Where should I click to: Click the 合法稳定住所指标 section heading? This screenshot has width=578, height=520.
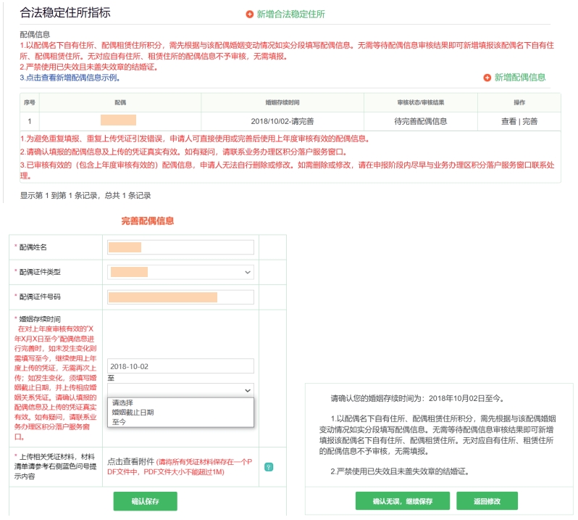coord(65,13)
